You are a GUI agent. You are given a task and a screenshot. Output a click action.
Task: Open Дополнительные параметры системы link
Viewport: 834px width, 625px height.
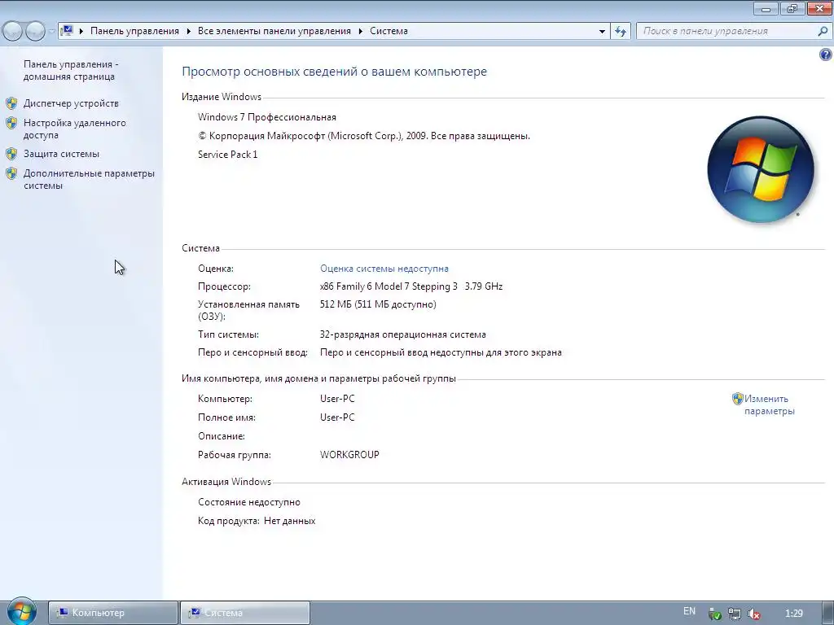tap(89, 179)
